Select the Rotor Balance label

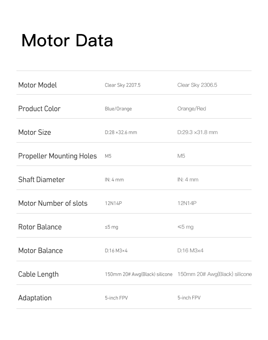(x=40, y=227)
